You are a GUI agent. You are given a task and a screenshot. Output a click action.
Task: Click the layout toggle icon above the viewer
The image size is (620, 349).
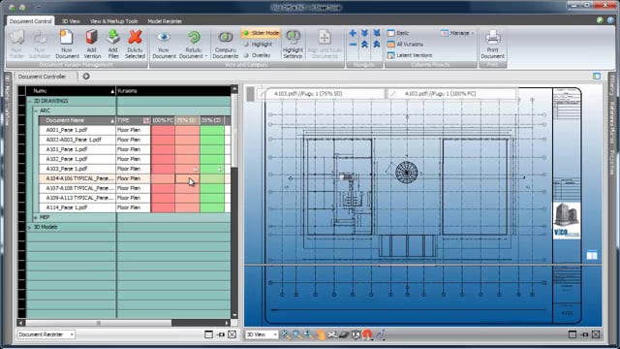(597, 76)
